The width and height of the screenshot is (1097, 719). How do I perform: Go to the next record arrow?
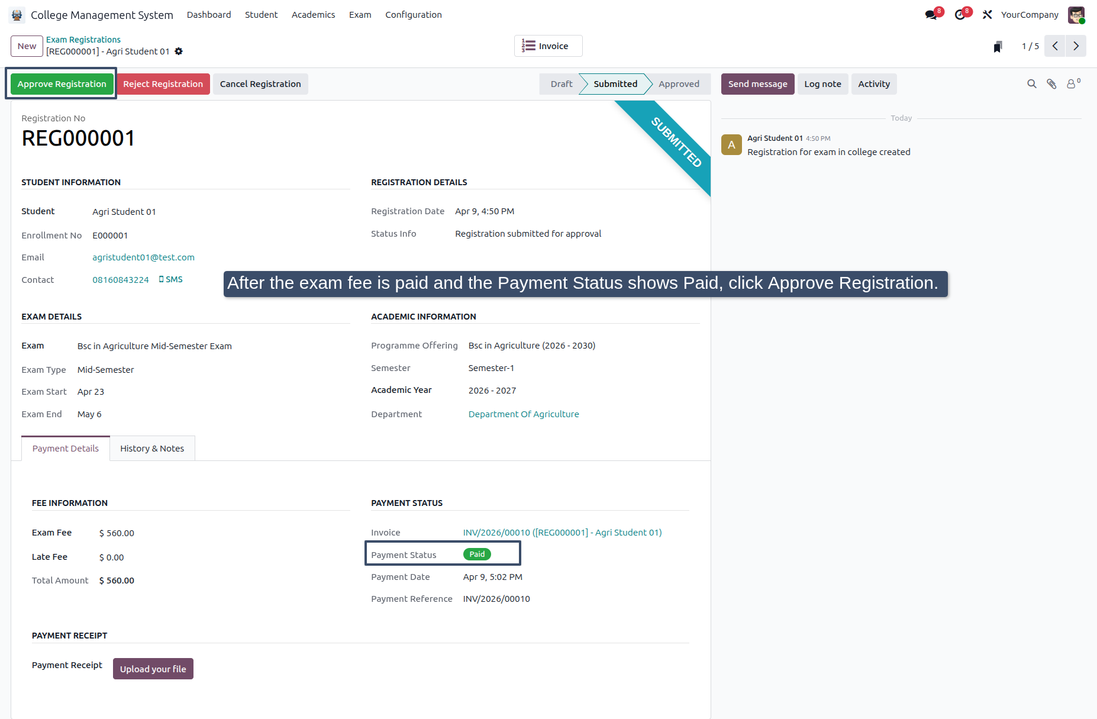coord(1076,46)
